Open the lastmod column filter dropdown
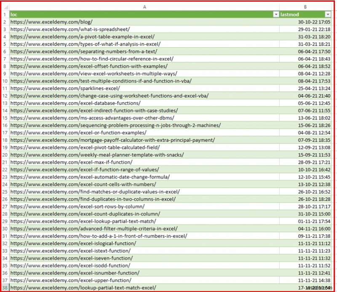The width and height of the screenshot is (337, 292). tap(329, 14)
